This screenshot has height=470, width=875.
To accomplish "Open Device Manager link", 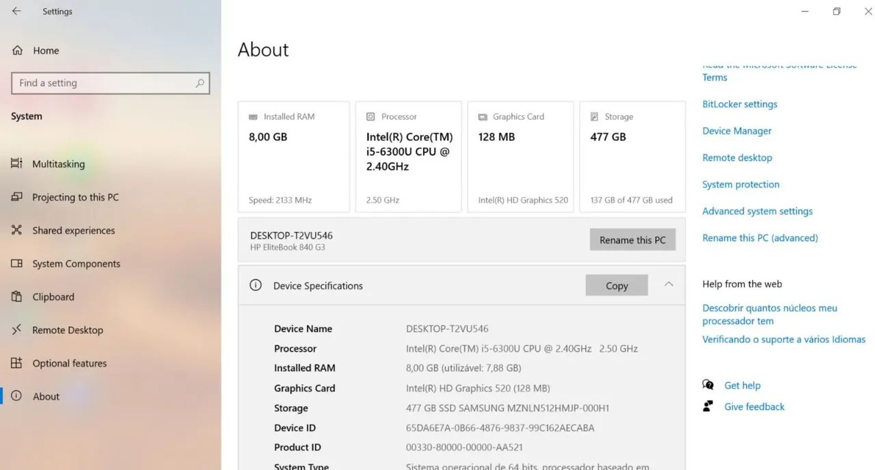I will (737, 131).
